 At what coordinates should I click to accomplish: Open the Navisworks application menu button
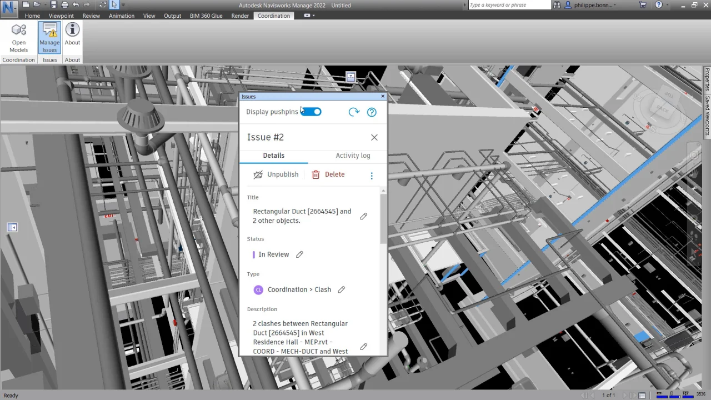[x=9, y=8]
